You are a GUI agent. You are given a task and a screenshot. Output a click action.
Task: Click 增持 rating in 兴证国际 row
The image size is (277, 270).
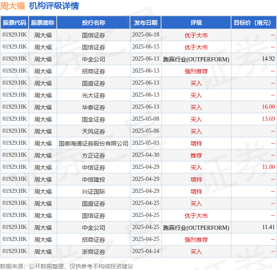[196, 192]
